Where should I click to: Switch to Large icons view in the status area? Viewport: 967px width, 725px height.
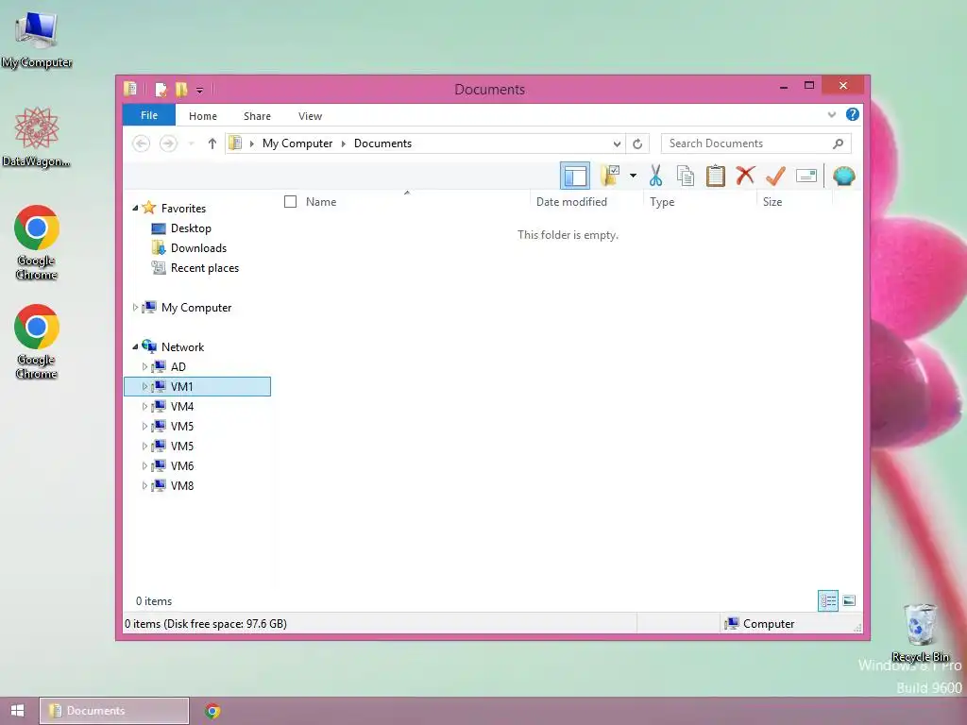point(849,600)
